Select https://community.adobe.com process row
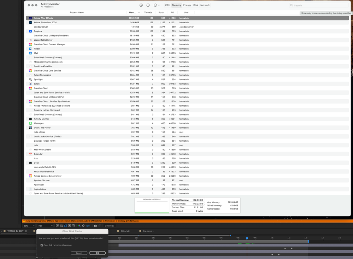353x259 pixels. (187, 62)
